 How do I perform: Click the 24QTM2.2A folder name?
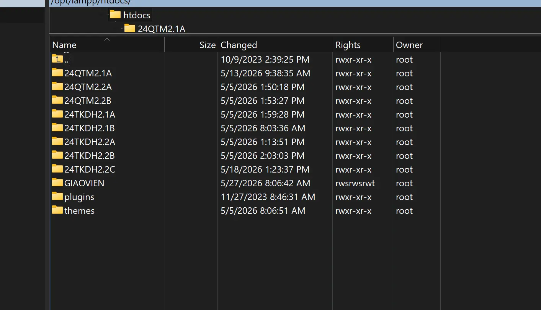88,87
